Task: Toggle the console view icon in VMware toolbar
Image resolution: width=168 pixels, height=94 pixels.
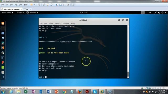Action: [x=73, y=5]
